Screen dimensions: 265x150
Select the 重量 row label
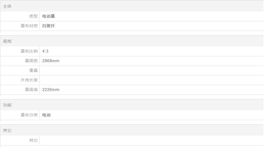click(x=33, y=70)
